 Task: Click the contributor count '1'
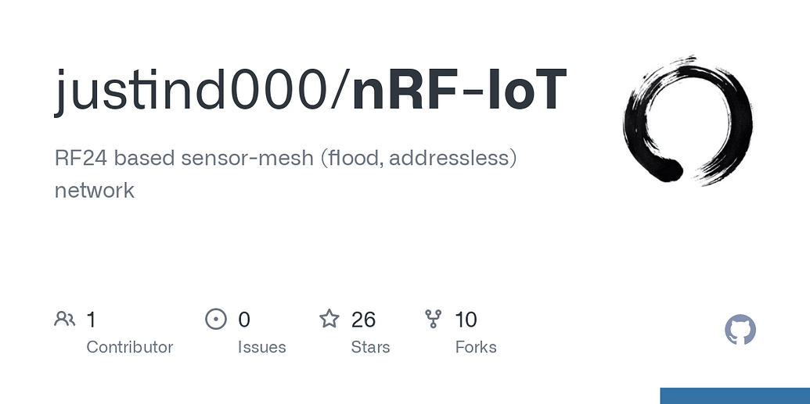tap(92, 319)
